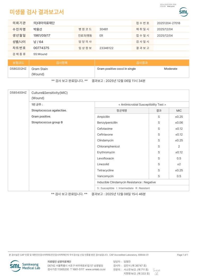
Task: Select the Vancomycin MIC value 0.5
Action: 179,176
